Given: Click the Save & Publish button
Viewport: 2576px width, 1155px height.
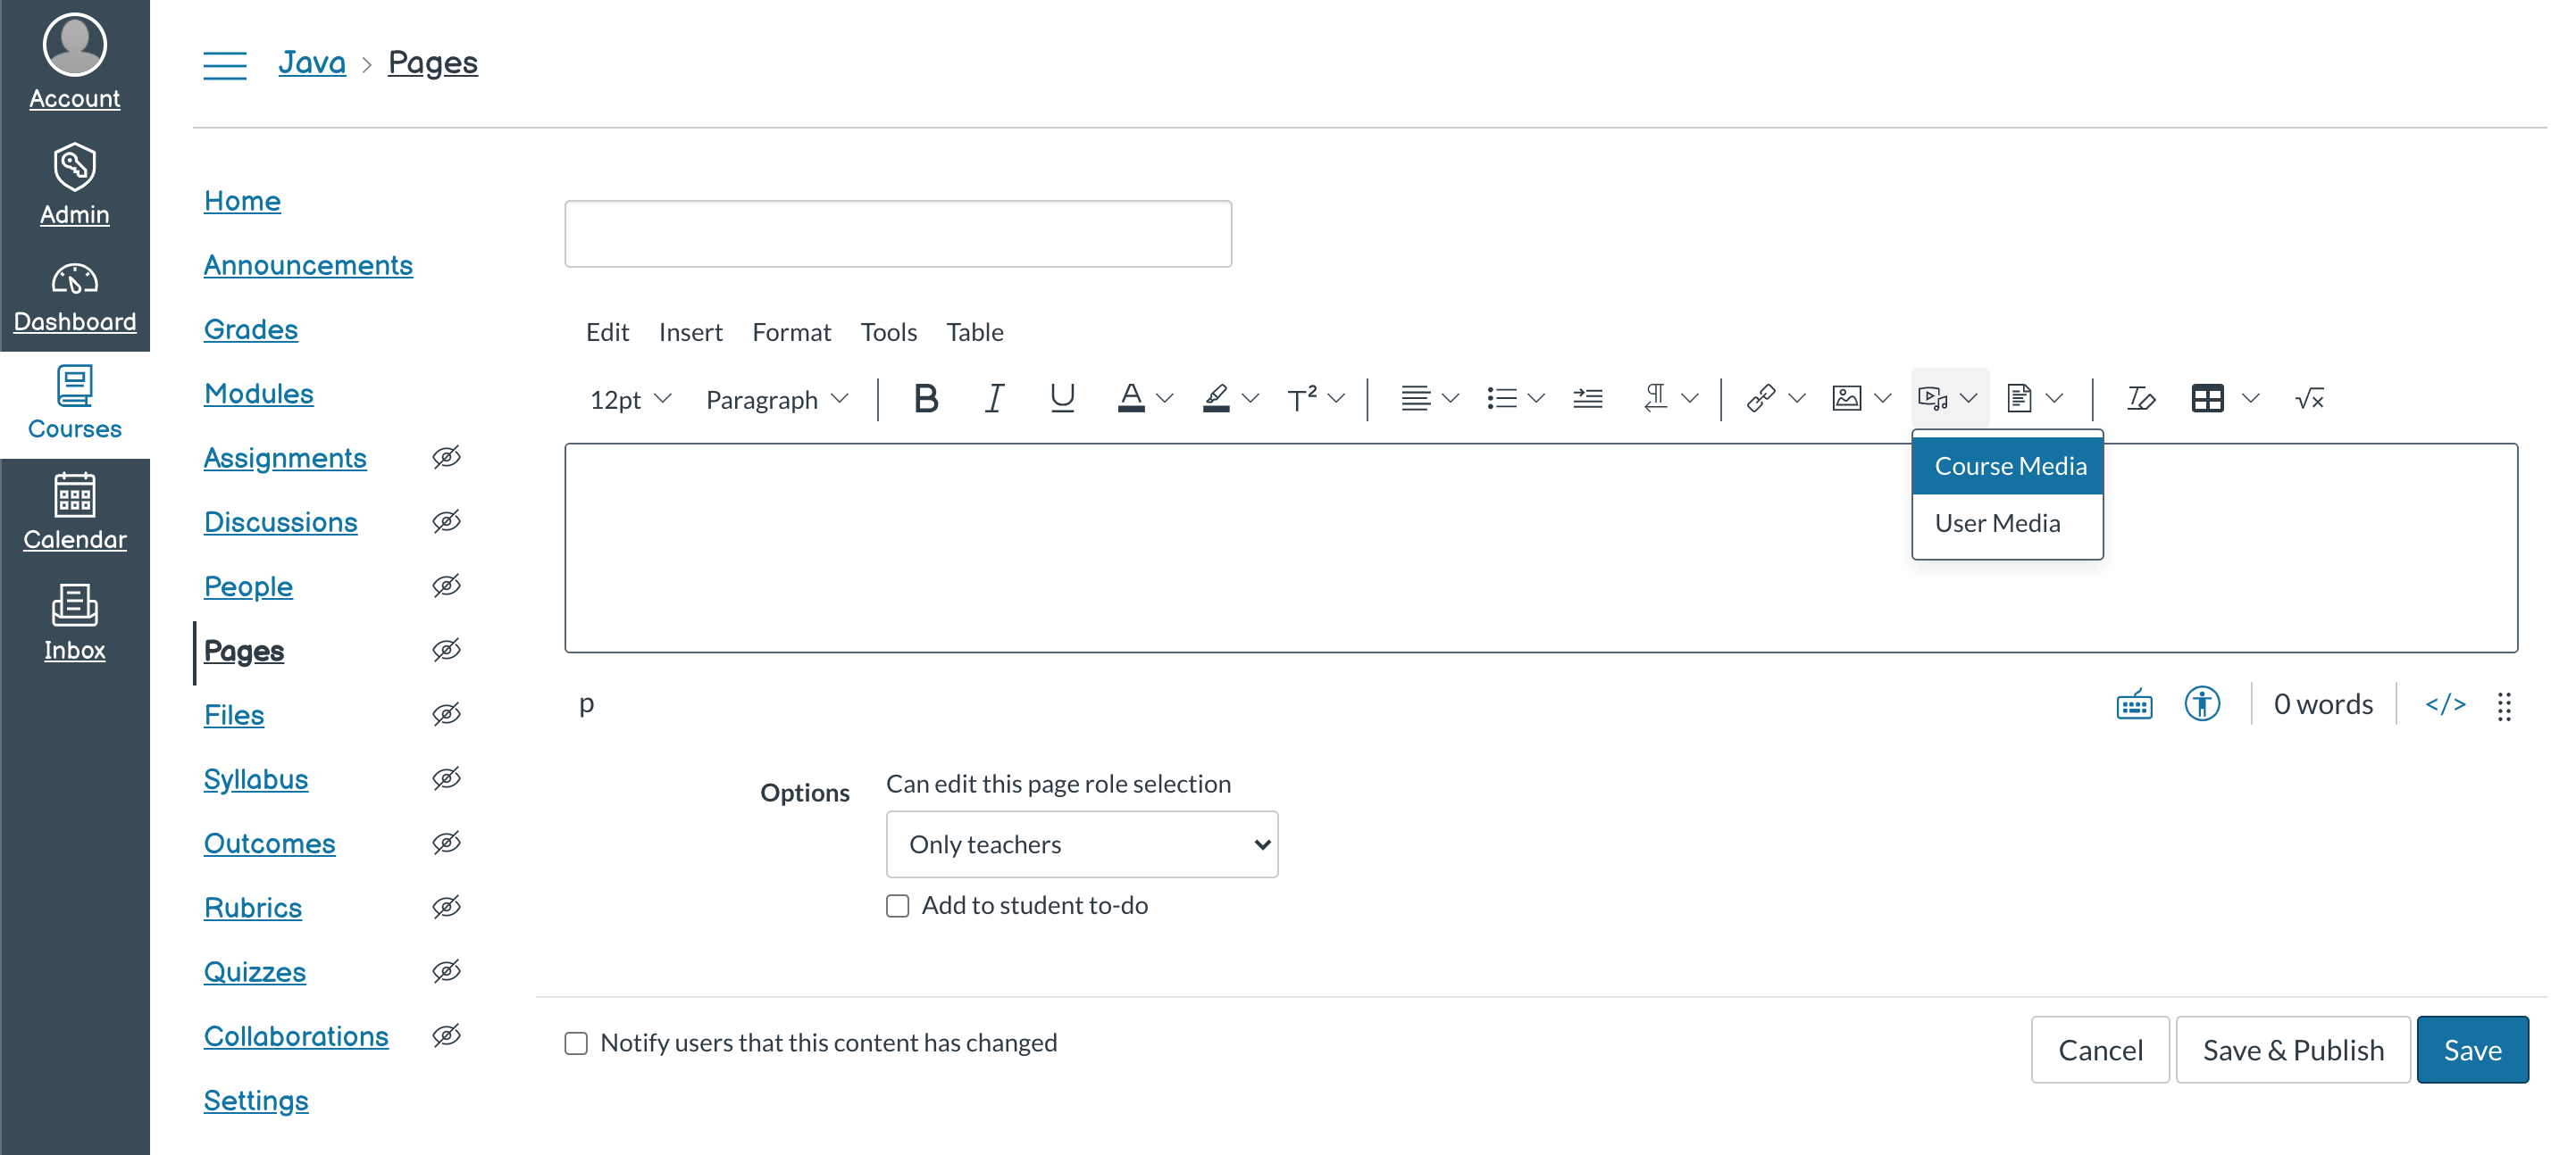Looking at the screenshot, I should [2292, 1050].
